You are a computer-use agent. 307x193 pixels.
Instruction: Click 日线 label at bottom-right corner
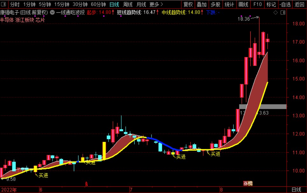pos(296,190)
